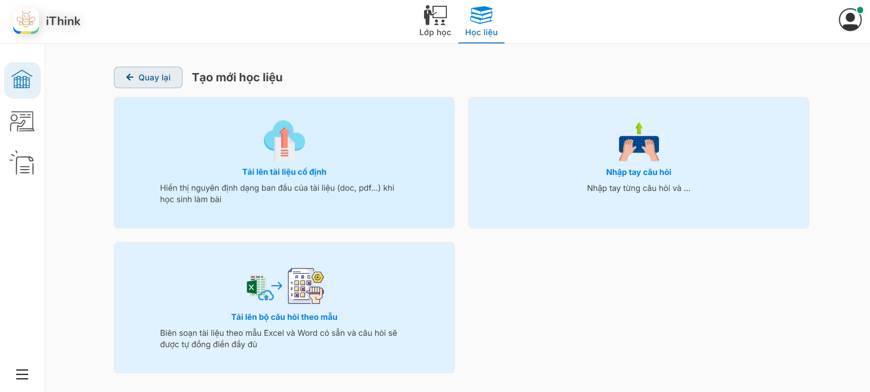This screenshot has height=392, width=870.
Task: Click the keyboard typing hands icon
Action: click(x=639, y=142)
